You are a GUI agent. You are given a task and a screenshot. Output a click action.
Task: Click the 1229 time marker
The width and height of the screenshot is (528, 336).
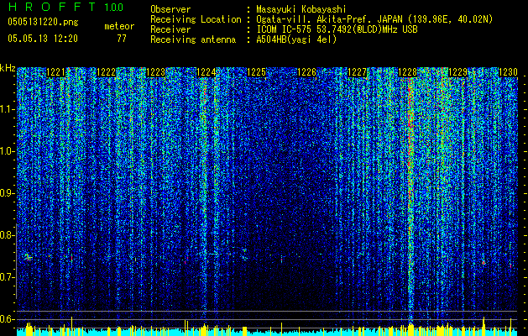458,72
